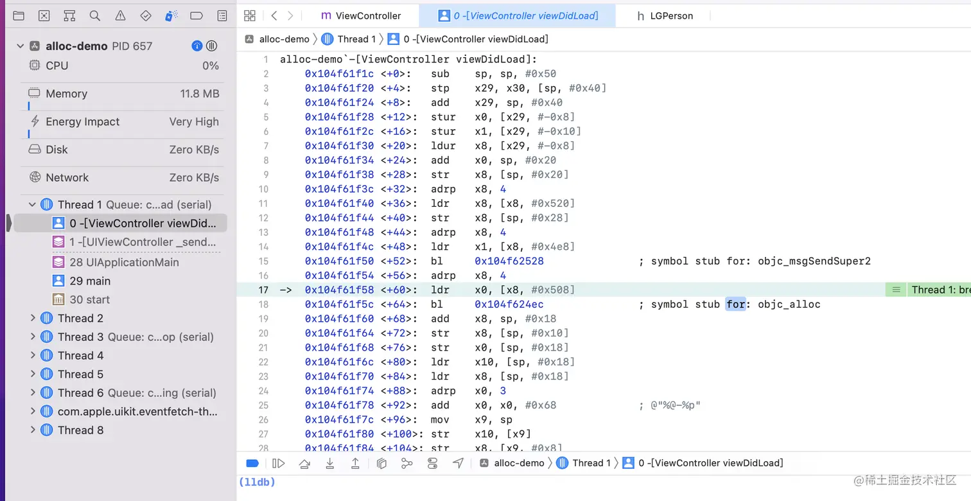Screen dimensions: 971x501
Task: Open the Disk gauge report
Action: click(123, 150)
